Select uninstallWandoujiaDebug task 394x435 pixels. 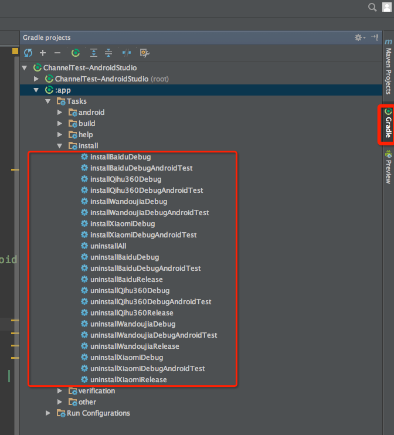click(133, 324)
